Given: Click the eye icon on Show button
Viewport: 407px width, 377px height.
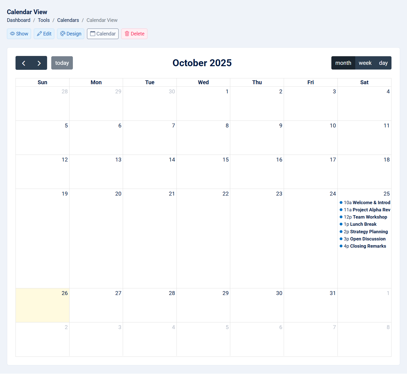Looking at the screenshot, I should [x=12, y=34].
